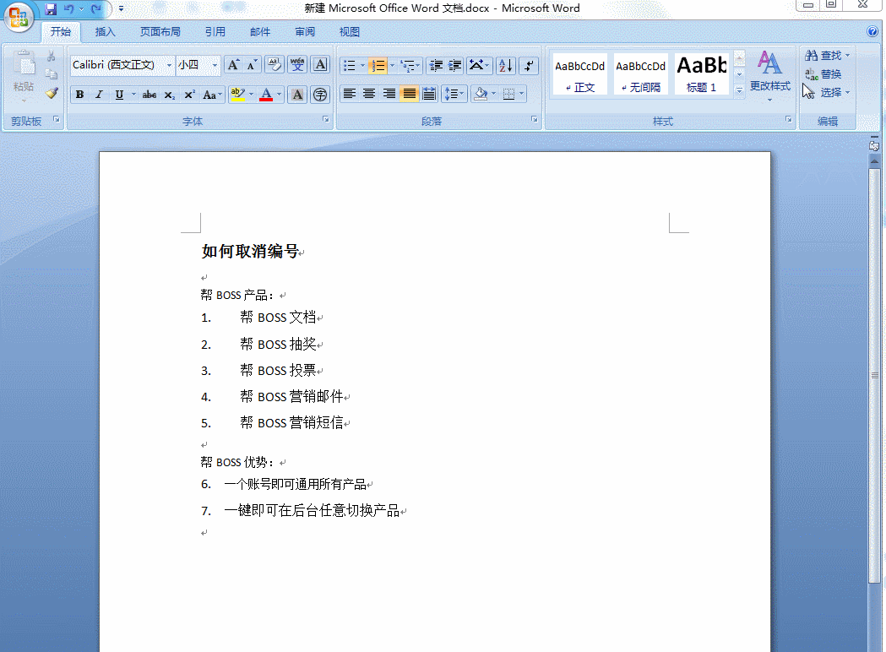This screenshot has height=652, width=886.
Task: Click the 替换 (Replace) button
Action: 827,73
